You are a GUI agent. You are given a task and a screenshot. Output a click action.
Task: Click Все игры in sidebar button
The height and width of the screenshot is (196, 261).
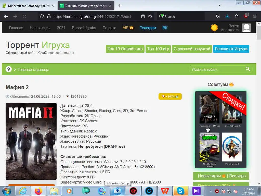pyautogui.click(x=238, y=176)
